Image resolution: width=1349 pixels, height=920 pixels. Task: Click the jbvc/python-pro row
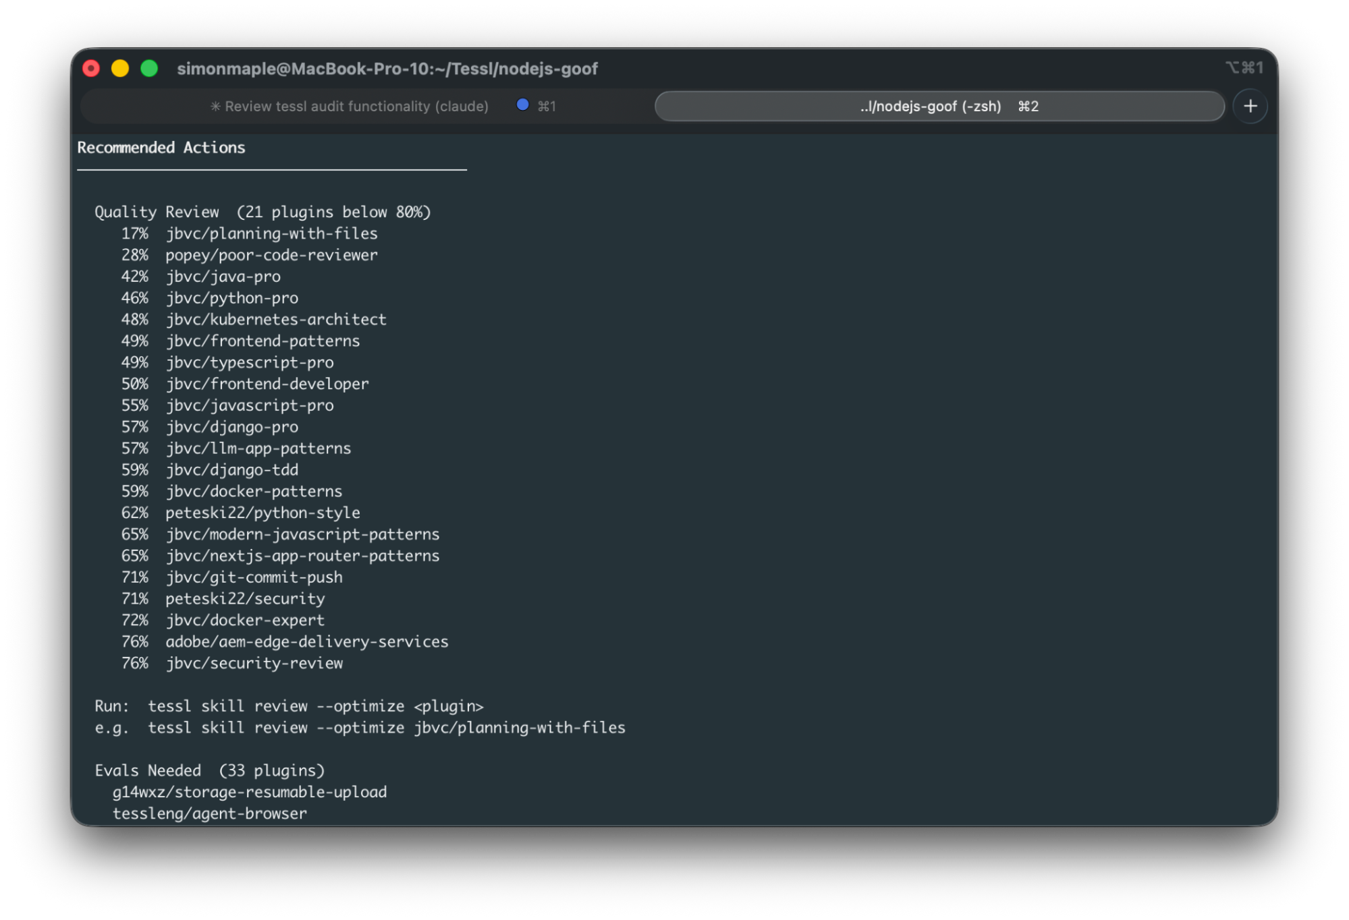(210, 298)
